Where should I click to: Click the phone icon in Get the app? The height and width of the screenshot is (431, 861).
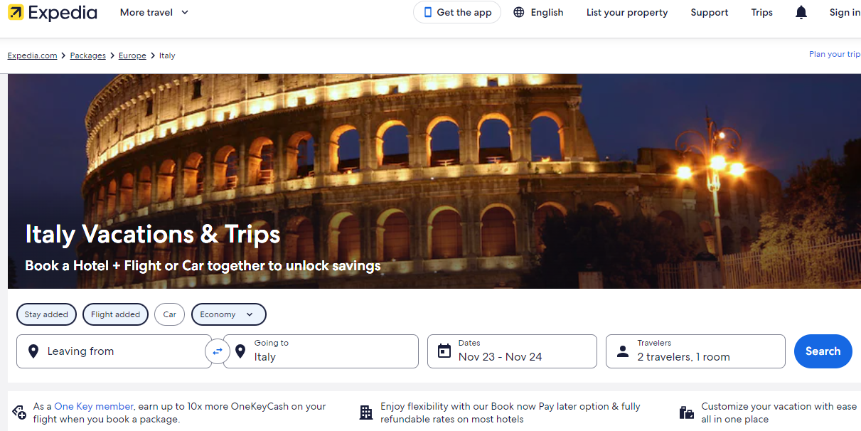[428, 12]
